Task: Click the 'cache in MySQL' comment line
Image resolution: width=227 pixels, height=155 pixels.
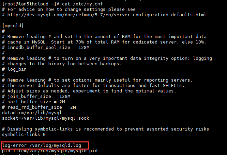Action: [x=104, y=42]
